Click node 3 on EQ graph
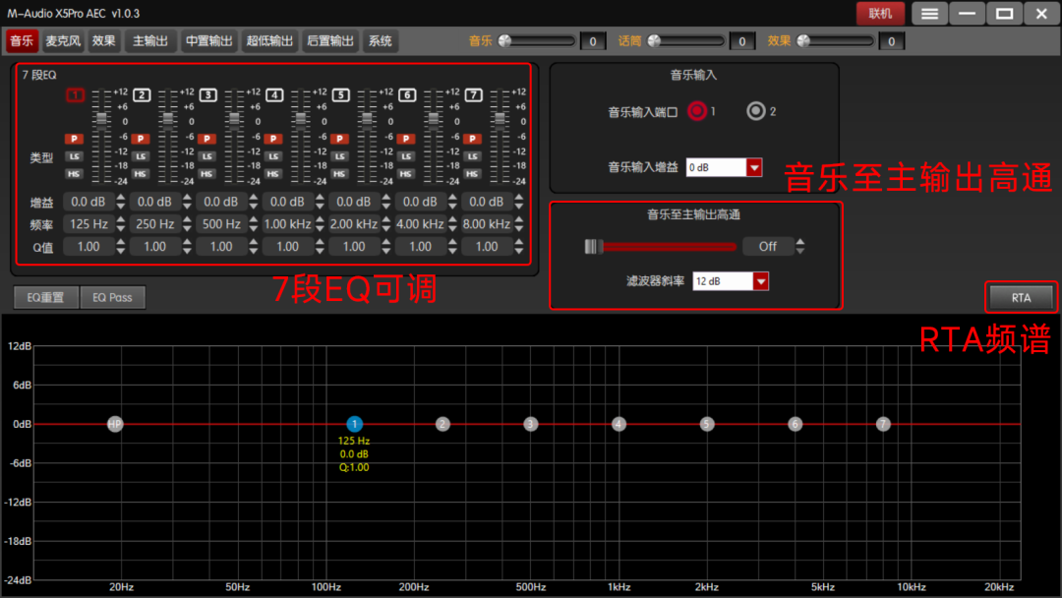The width and height of the screenshot is (1062, 598). click(530, 424)
